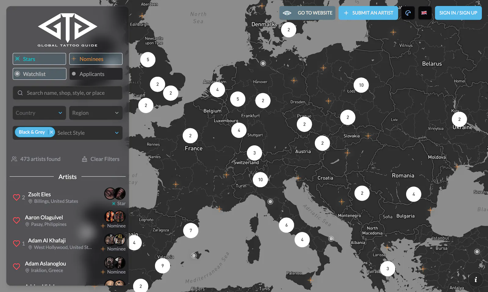Select the ring marker in central Italy
The width and height of the screenshot is (488, 292).
(x=270, y=201)
